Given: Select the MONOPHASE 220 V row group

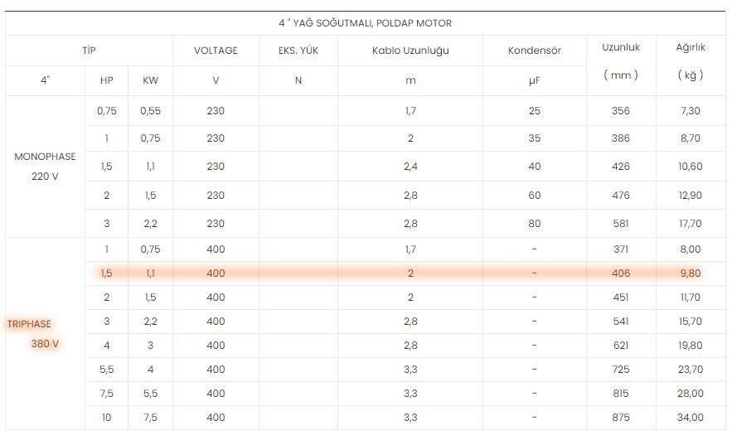Looking at the screenshot, I should [45, 167].
